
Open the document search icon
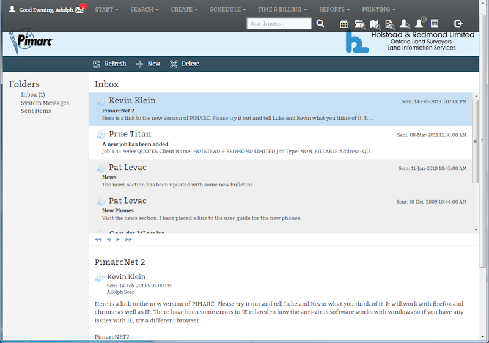point(390,24)
